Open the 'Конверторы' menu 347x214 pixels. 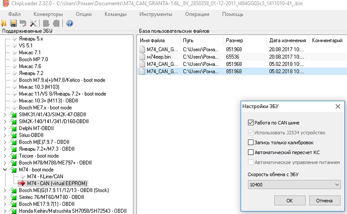click(49, 14)
